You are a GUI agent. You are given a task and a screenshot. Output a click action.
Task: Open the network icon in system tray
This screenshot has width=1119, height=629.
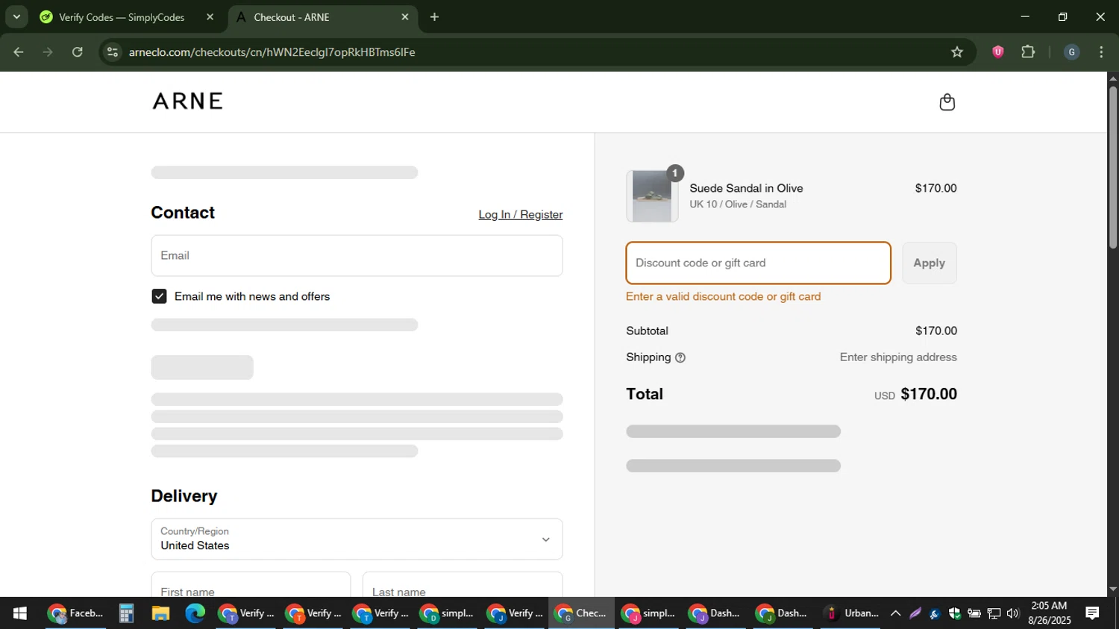993,613
